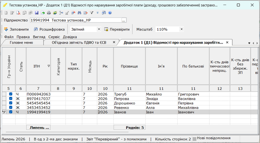Viewport: 260px width, 143px height.
Task: Select the П006942063 ІПН cell
Action: point(39,94)
